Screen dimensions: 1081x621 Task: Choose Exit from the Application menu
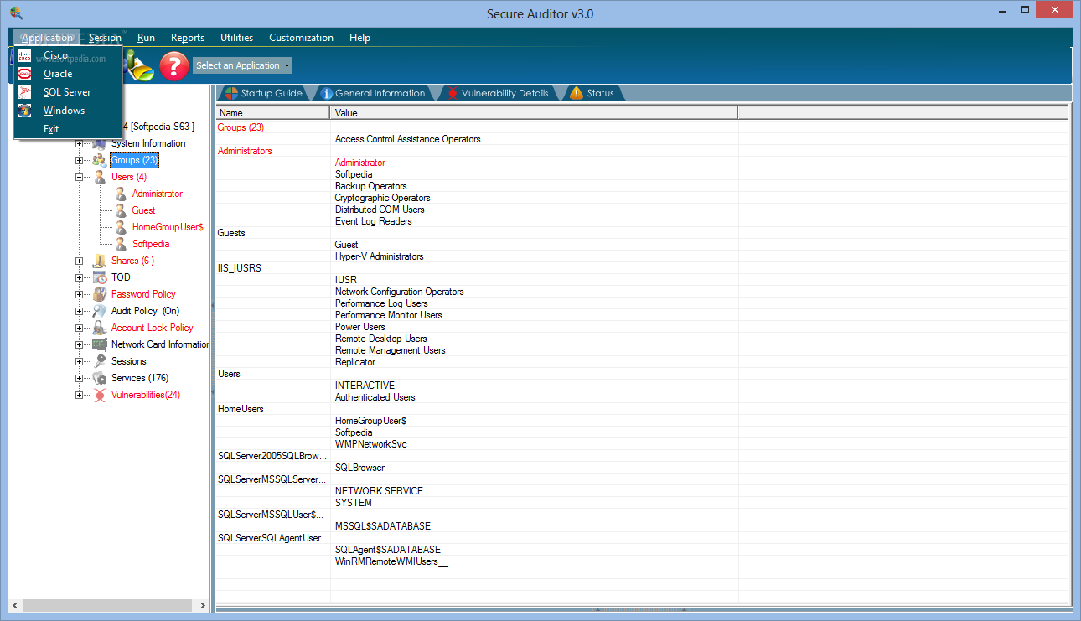point(69,129)
